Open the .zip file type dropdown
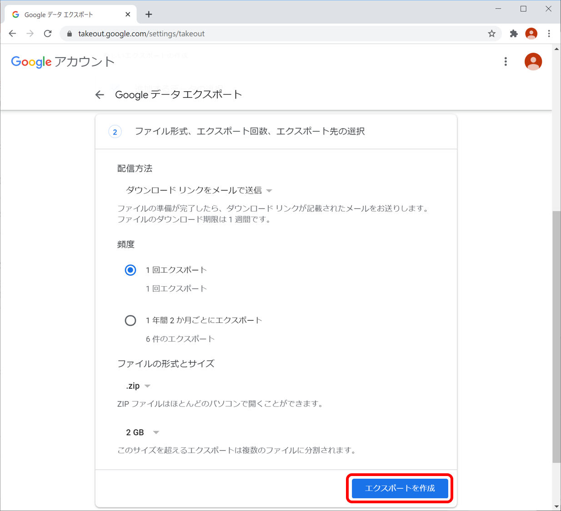The height and width of the screenshot is (511, 561). click(x=138, y=386)
